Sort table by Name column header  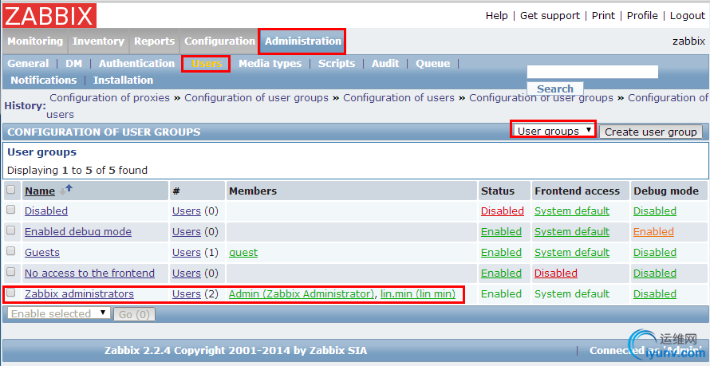[x=40, y=191]
